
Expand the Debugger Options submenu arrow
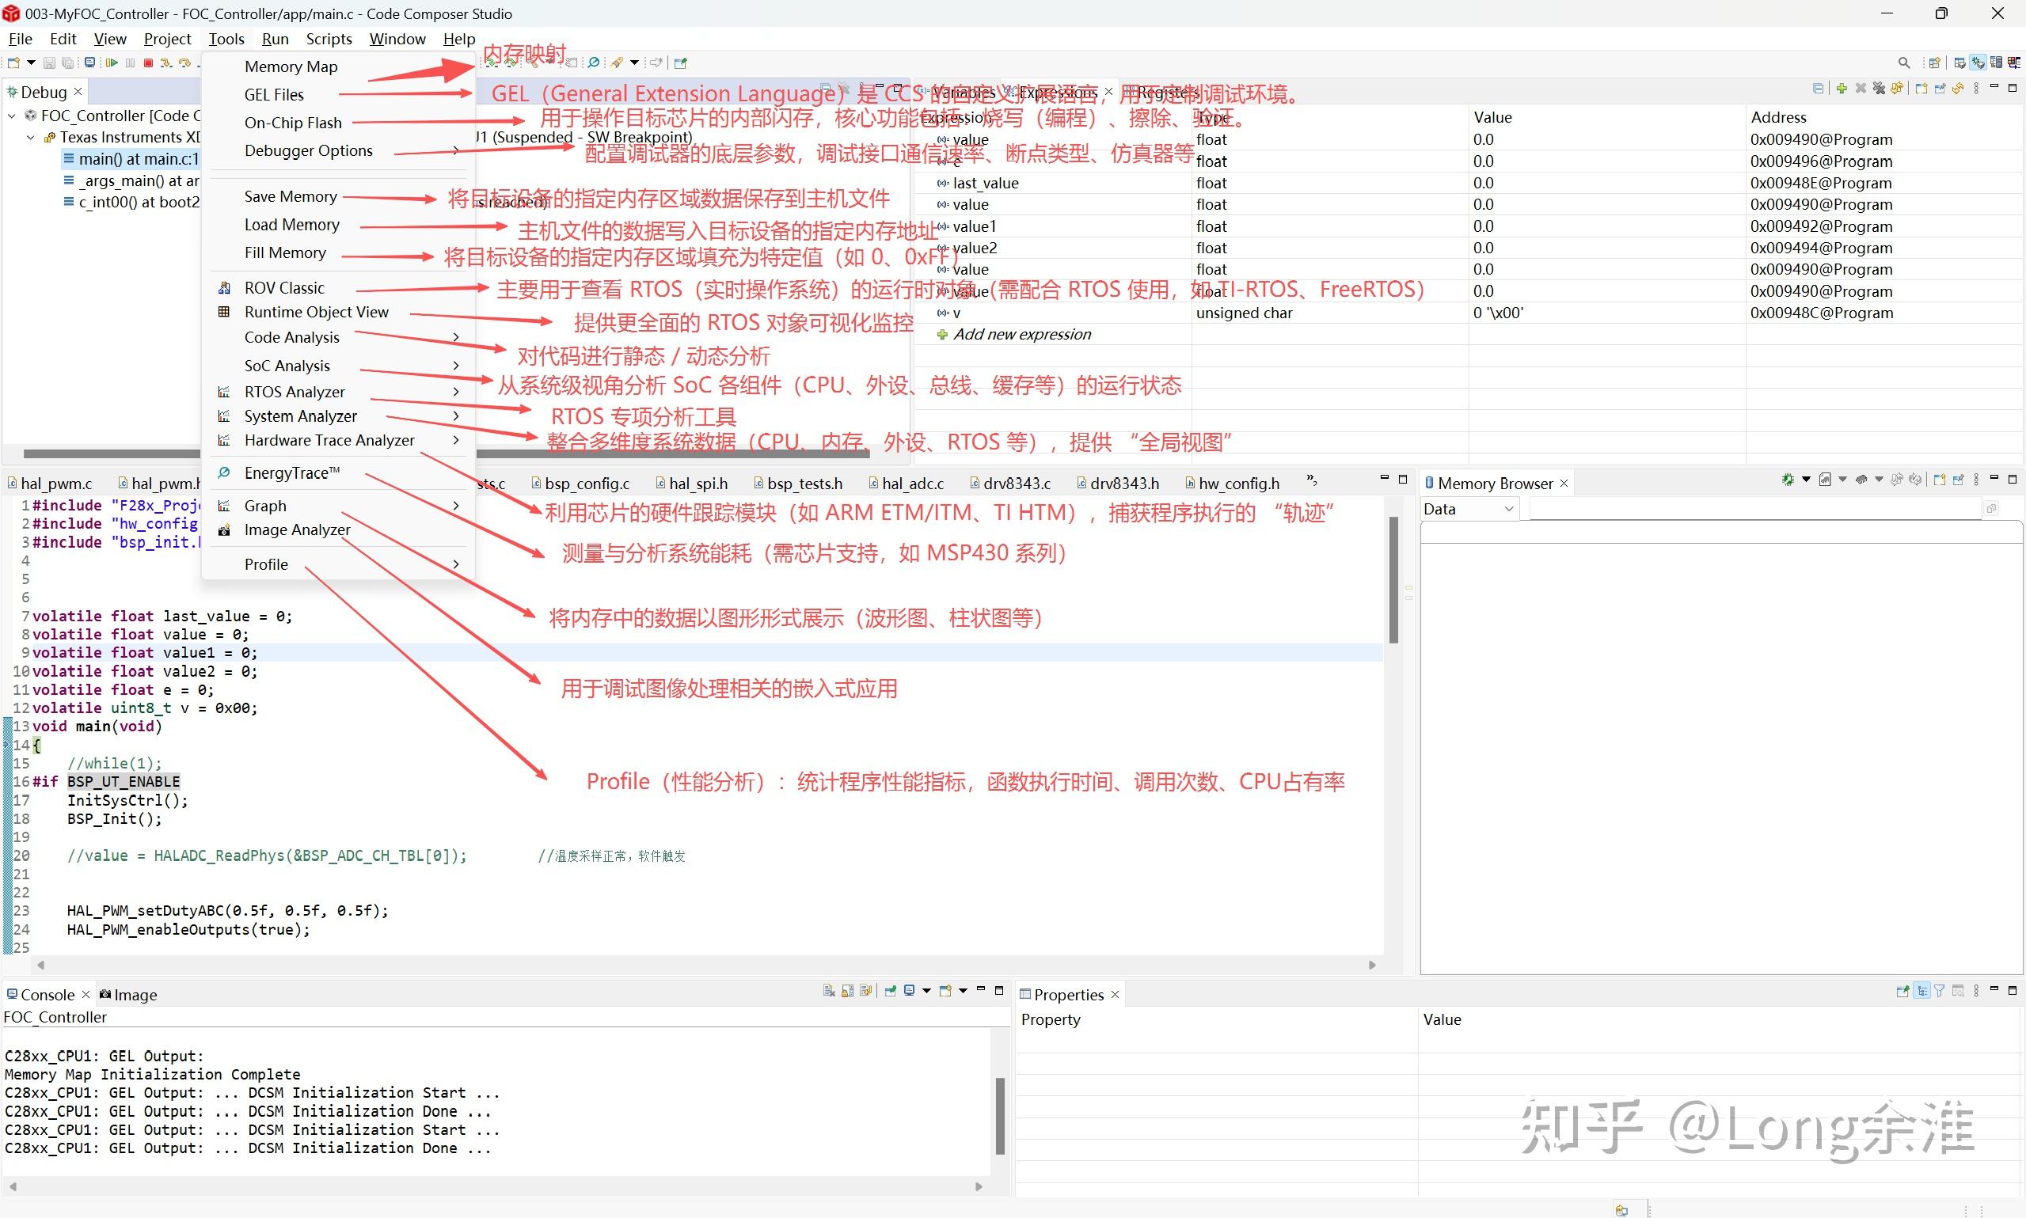point(457,150)
